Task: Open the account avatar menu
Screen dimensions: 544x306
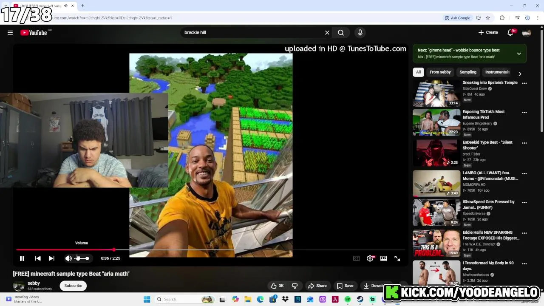Action: [527, 33]
